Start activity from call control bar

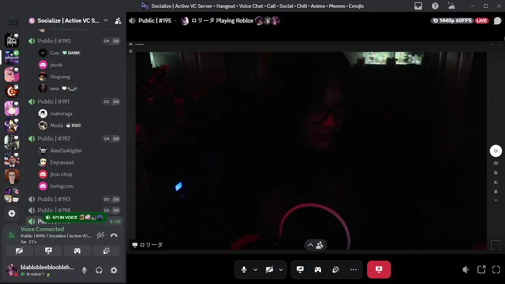coord(318,269)
